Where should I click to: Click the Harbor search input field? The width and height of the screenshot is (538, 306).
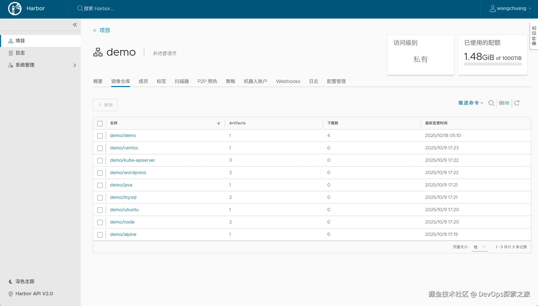tap(99, 9)
